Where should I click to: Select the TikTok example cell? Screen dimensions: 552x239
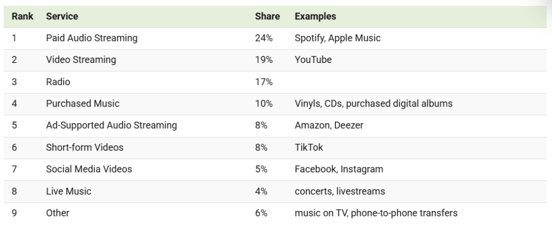pos(309,147)
